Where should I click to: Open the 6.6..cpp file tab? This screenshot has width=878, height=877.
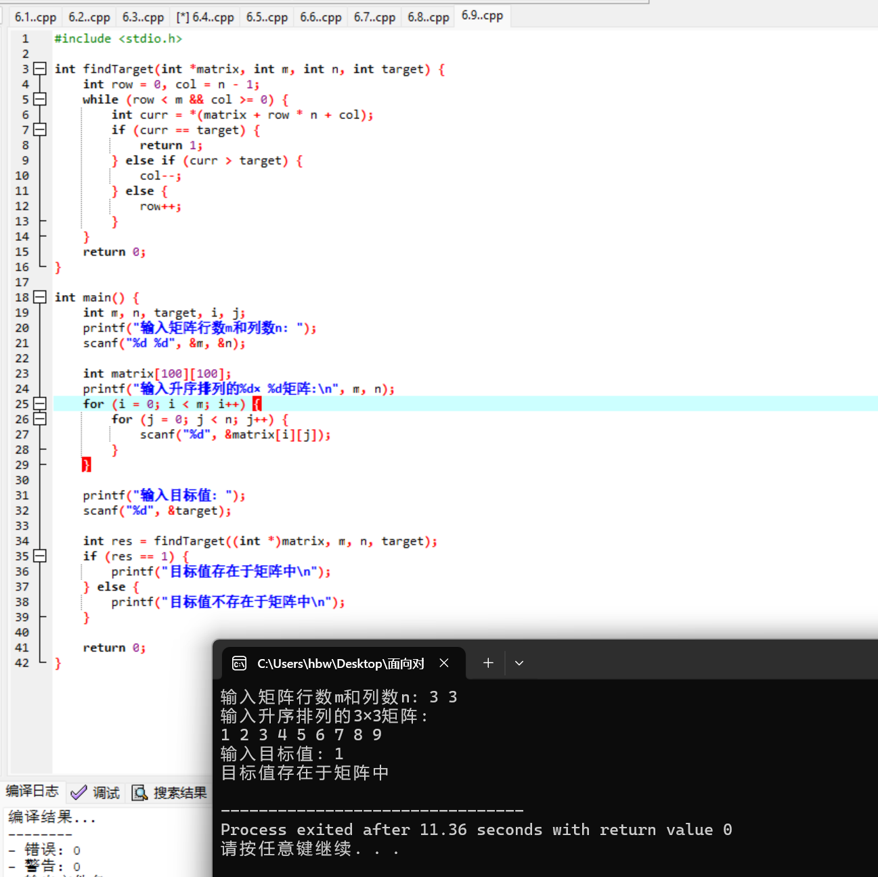click(321, 17)
